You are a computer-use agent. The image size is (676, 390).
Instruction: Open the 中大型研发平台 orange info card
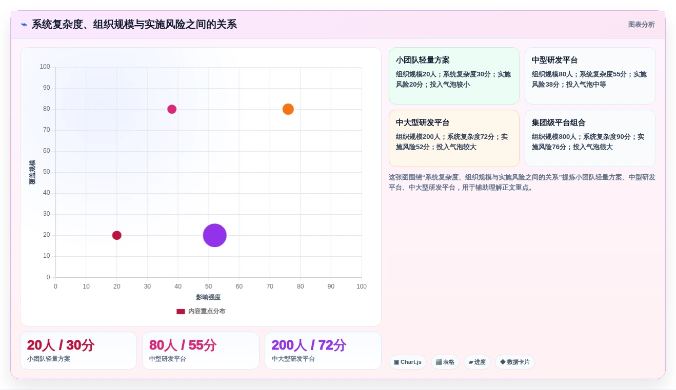[x=454, y=138]
